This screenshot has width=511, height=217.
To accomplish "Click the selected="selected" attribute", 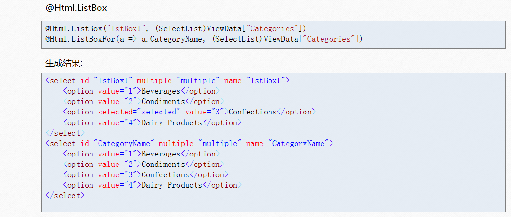I will click(139, 112).
